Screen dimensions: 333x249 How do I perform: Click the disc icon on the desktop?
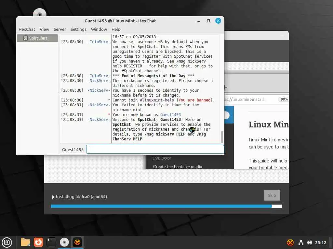click(39, 13)
